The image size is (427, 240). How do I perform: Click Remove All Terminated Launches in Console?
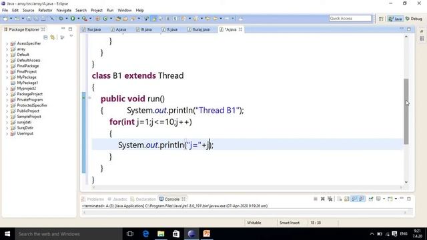pyautogui.click(x=330, y=199)
